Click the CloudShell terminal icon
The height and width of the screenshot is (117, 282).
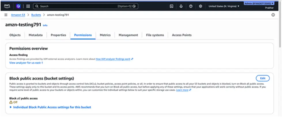click(172, 6)
